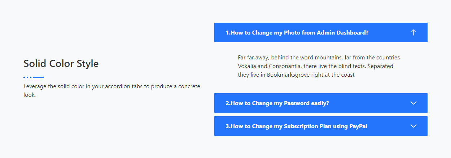Collapse the first accordion using the up arrow
The width and height of the screenshot is (451, 158).
[413, 32]
